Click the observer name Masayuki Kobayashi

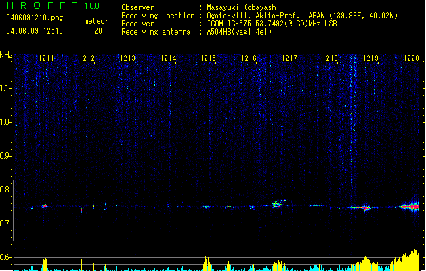[243, 7]
